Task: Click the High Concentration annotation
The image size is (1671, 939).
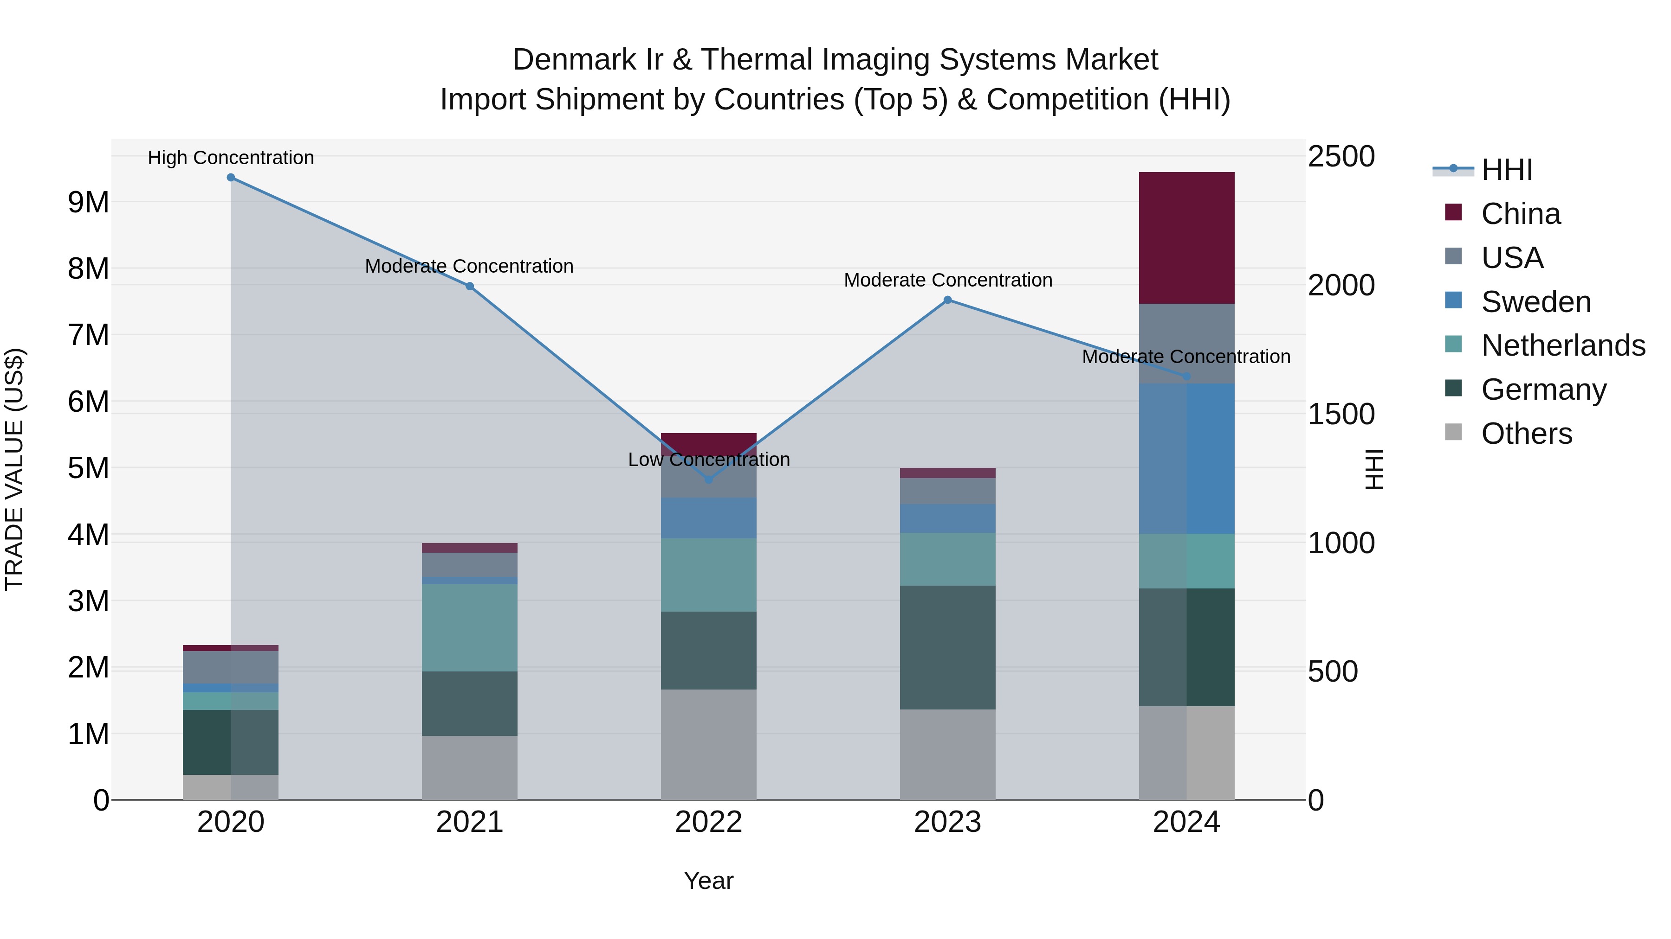Action: pyautogui.click(x=231, y=158)
